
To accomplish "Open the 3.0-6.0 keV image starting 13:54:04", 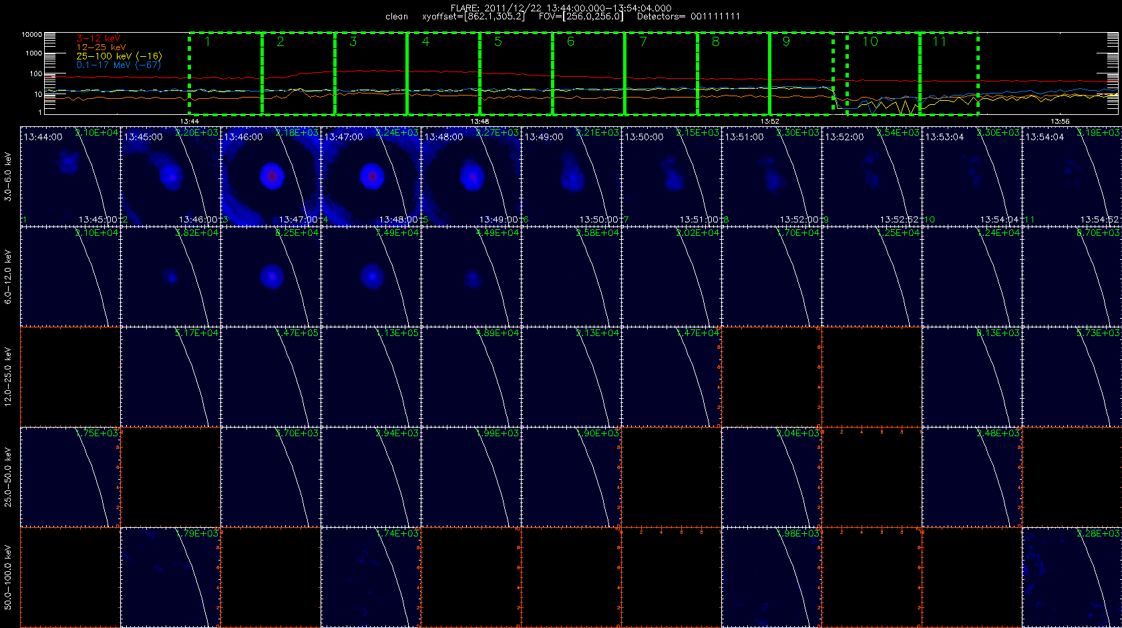I will coord(1072,176).
